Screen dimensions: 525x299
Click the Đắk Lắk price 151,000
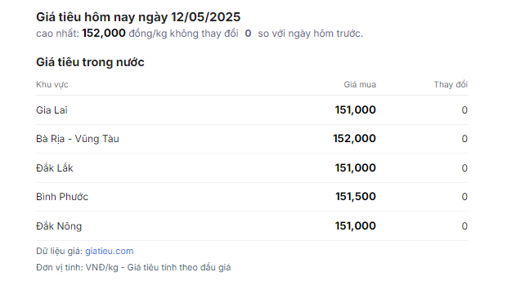[356, 168]
